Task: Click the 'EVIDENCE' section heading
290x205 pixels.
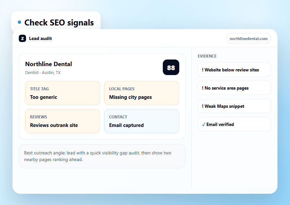Action: tap(207, 56)
